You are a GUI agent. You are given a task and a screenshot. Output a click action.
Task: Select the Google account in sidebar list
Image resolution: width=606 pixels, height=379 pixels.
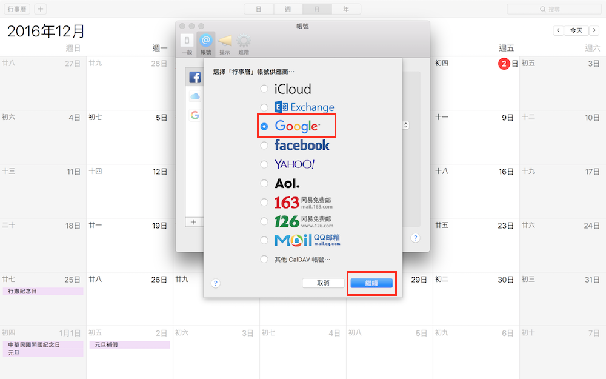pyautogui.click(x=195, y=115)
